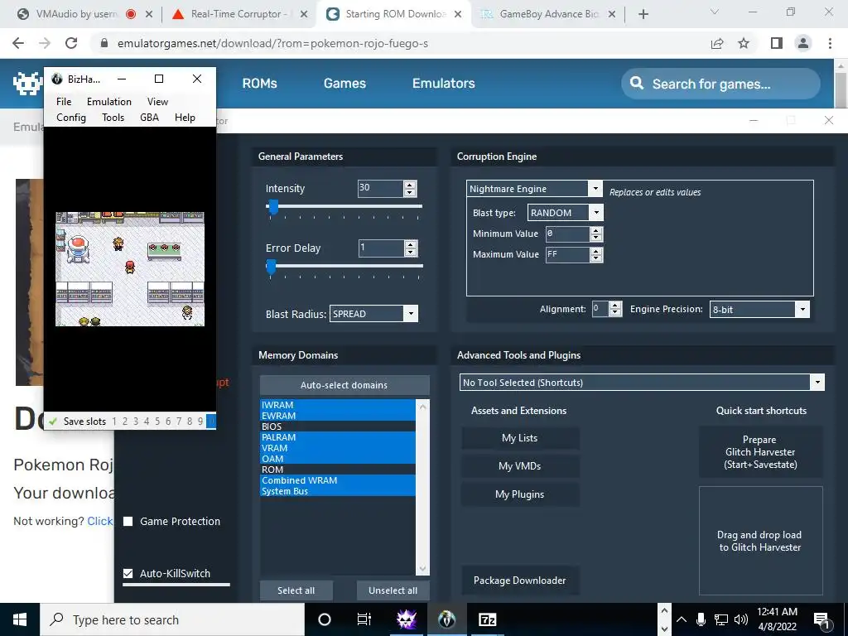
Task: Open the BizHawk File menu
Action: click(64, 102)
